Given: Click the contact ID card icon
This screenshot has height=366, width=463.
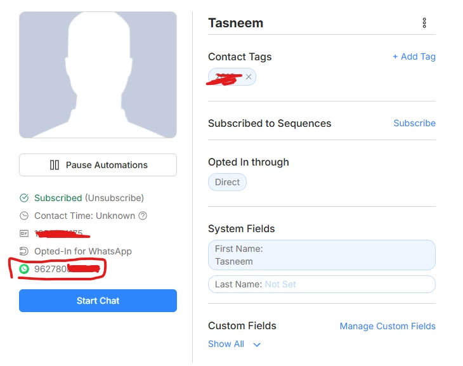Looking at the screenshot, I should click(24, 233).
